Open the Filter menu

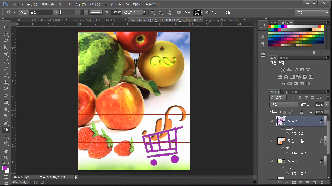pos(109,4)
